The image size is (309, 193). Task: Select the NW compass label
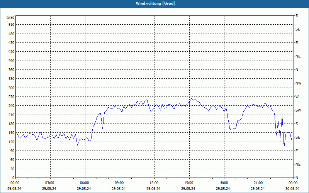click(x=298, y=83)
